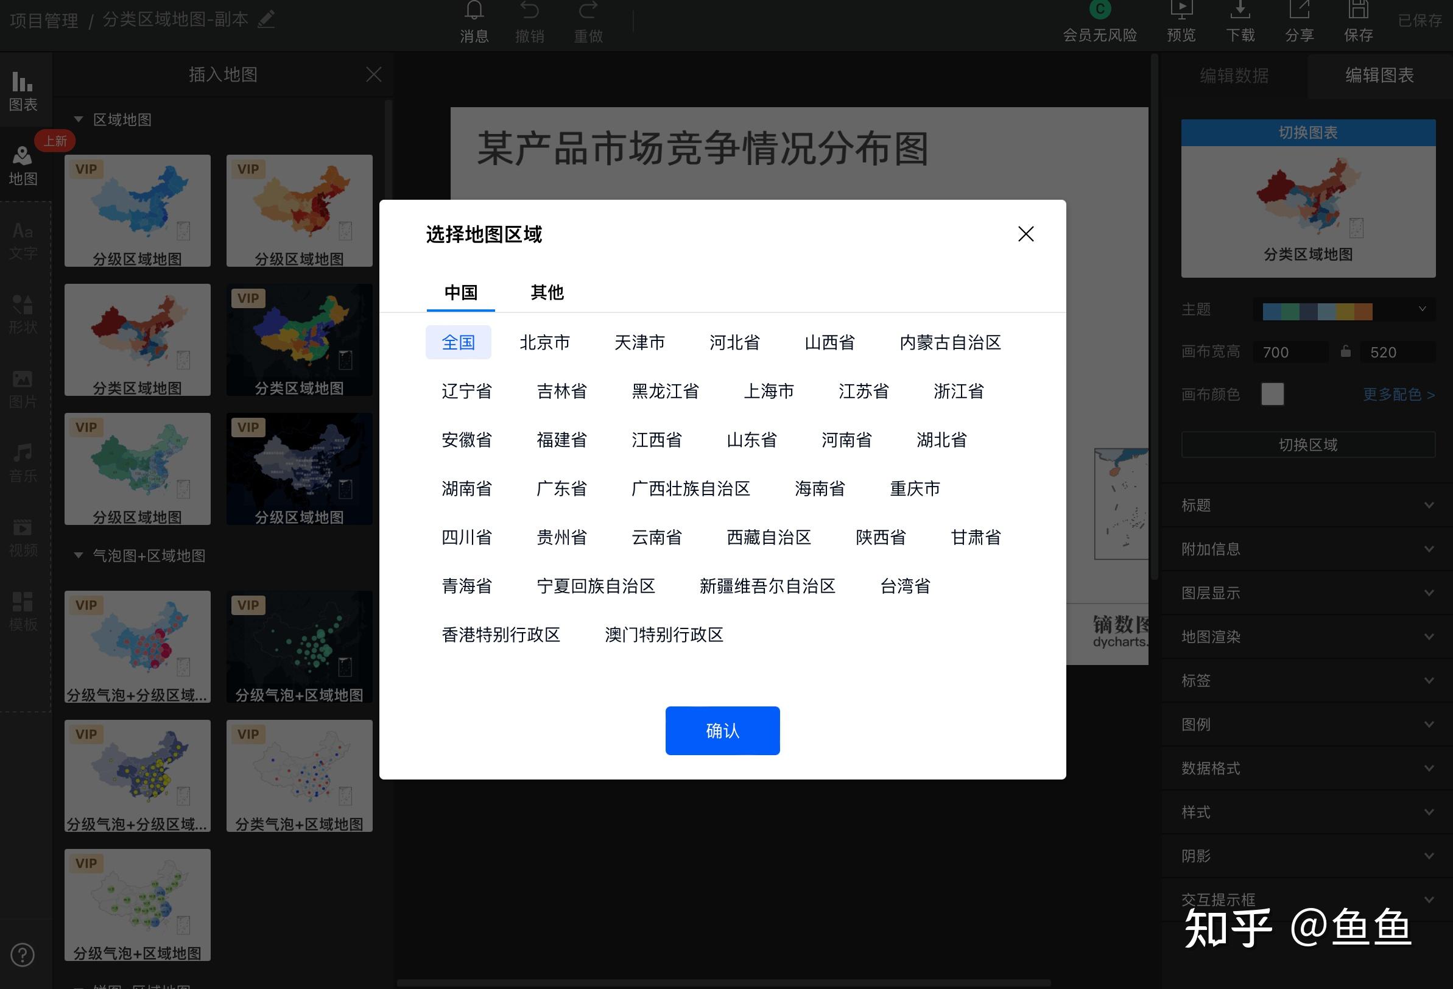Expand the 图层显示 settings section
Screen dimensions: 1453x989
[1307, 593]
